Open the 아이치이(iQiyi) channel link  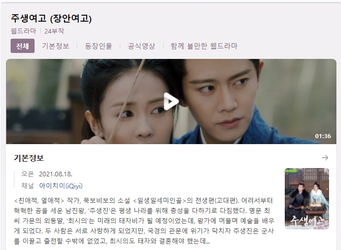tap(61, 186)
